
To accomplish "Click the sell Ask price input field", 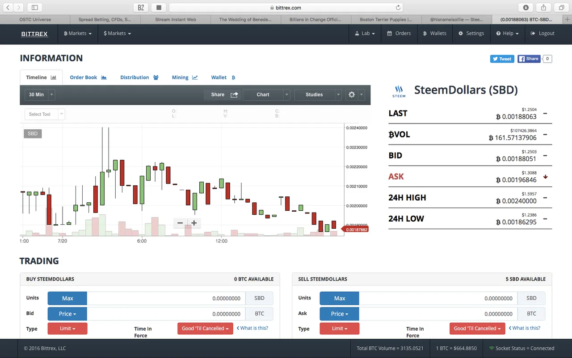I will tap(438, 314).
